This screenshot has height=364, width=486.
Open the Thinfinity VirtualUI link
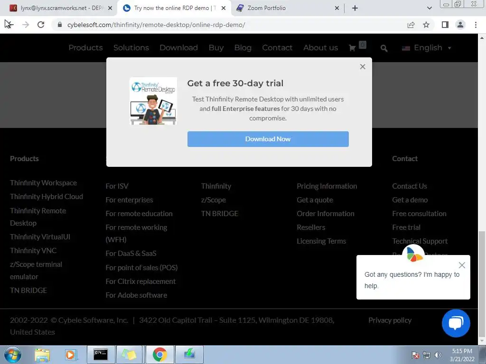(40, 237)
